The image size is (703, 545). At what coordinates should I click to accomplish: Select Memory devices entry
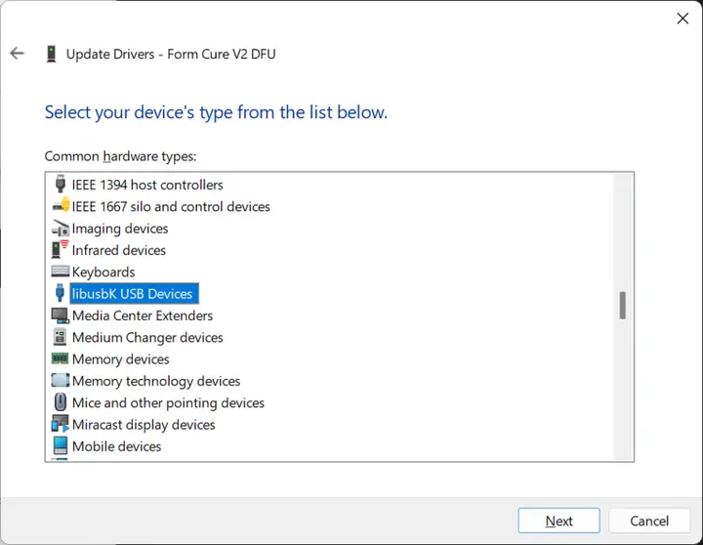[x=121, y=359]
